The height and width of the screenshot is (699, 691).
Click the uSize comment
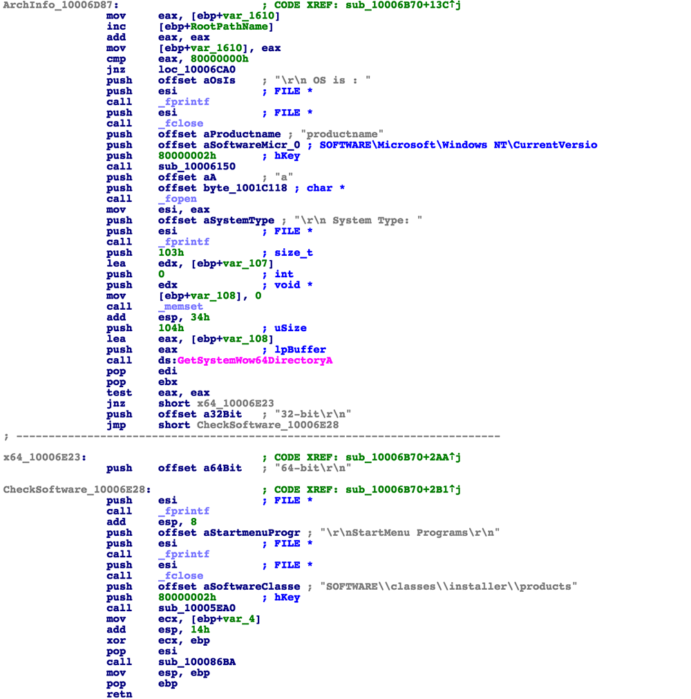290,328
